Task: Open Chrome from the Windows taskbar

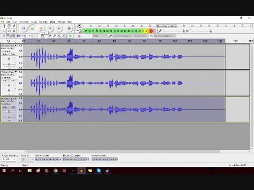Action: [56, 170]
